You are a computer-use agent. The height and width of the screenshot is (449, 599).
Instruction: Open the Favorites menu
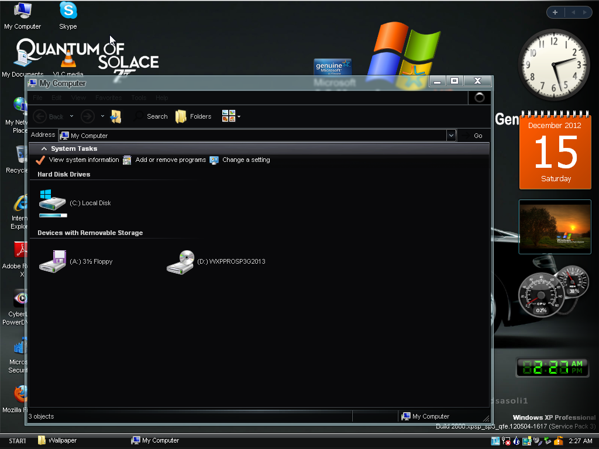pyautogui.click(x=108, y=98)
